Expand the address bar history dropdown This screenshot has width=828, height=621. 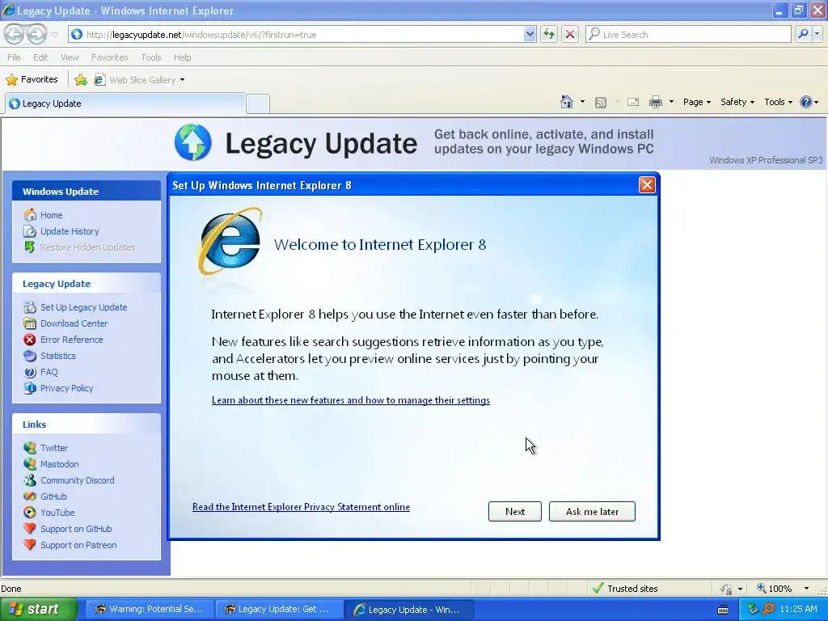tap(530, 34)
